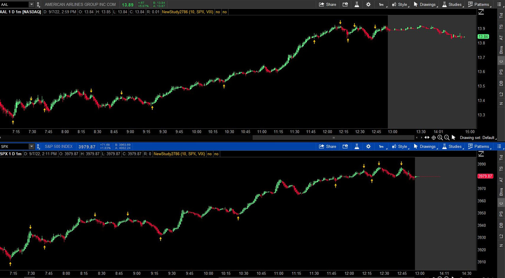This screenshot has height=278, width=505.
Task: Open the Style menu in SPX chart toolbar
Action: click(399, 146)
